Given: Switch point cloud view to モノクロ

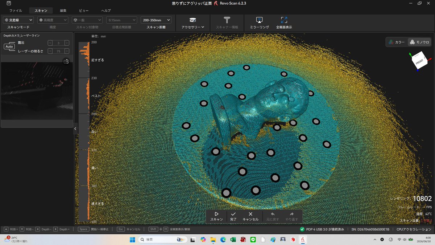Looking at the screenshot, I should pos(419,42).
